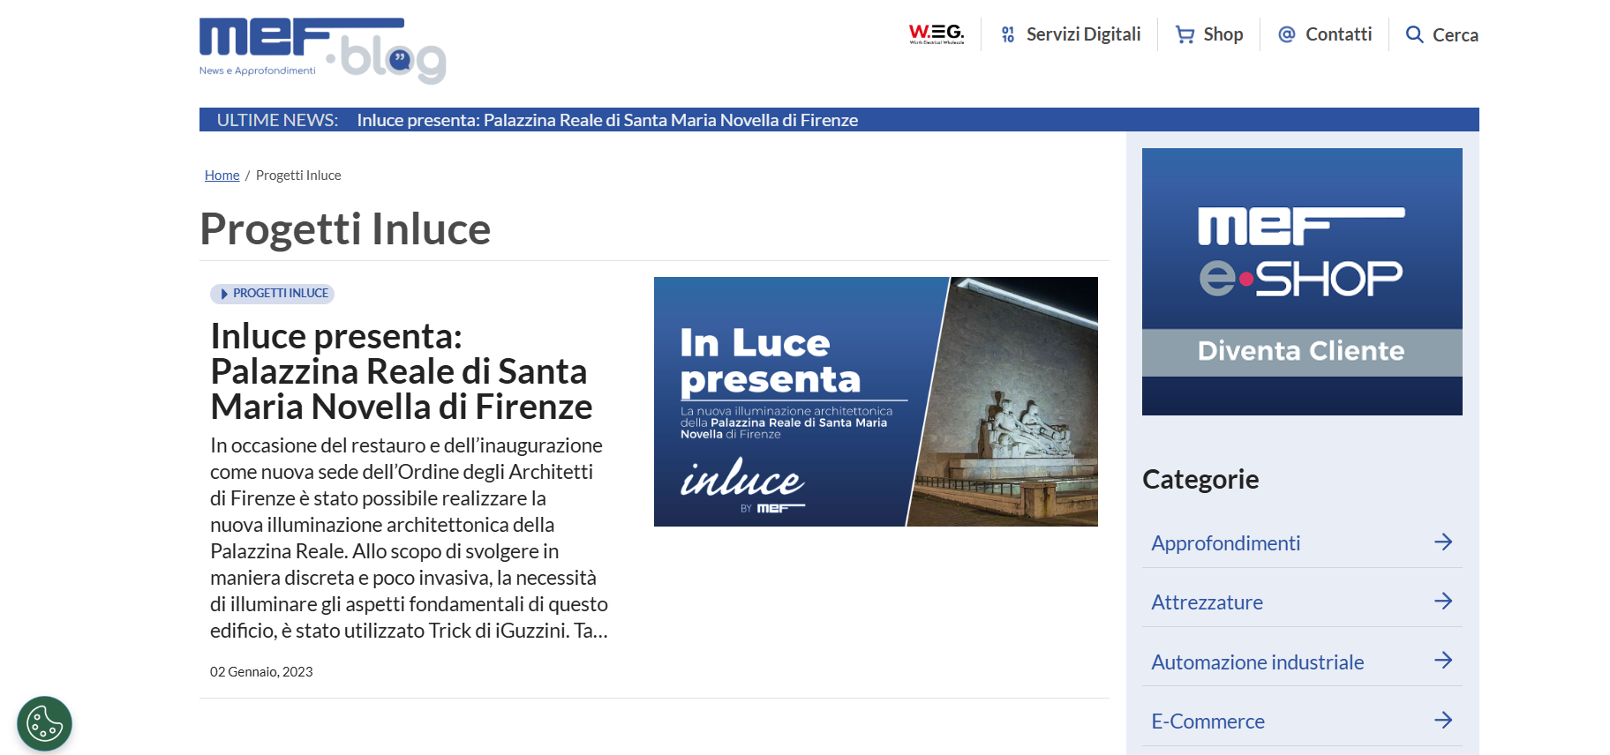Click the Progetti Inluce breadcrumb text
This screenshot has width=1610, height=755.
pos(298,176)
